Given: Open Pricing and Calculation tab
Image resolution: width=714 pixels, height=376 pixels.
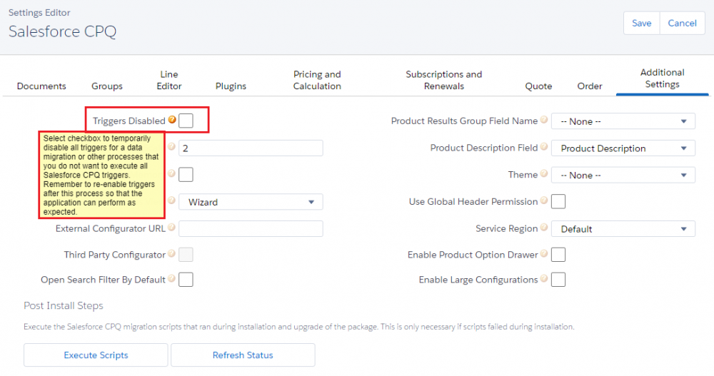Looking at the screenshot, I should pyautogui.click(x=317, y=80).
